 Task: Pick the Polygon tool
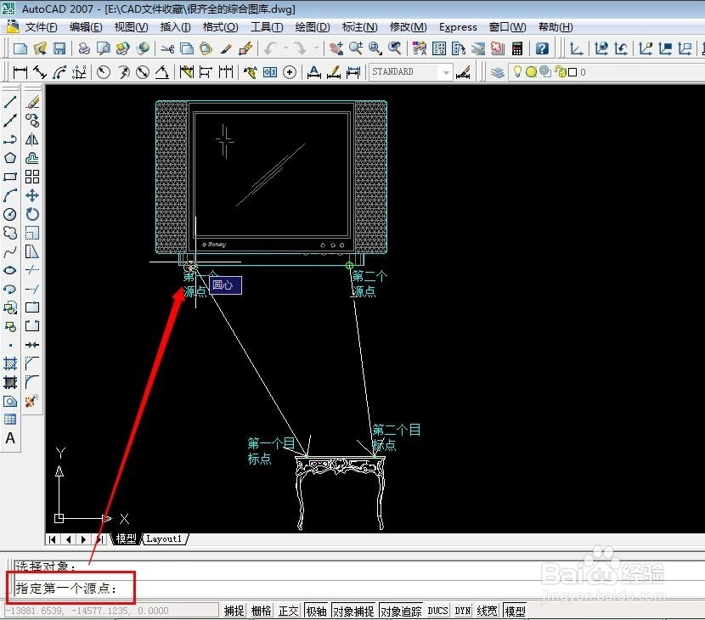click(x=10, y=158)
